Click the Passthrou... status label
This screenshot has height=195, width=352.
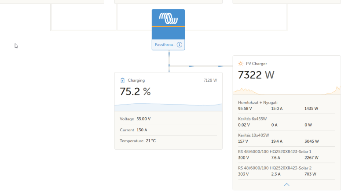pos(165,45)
